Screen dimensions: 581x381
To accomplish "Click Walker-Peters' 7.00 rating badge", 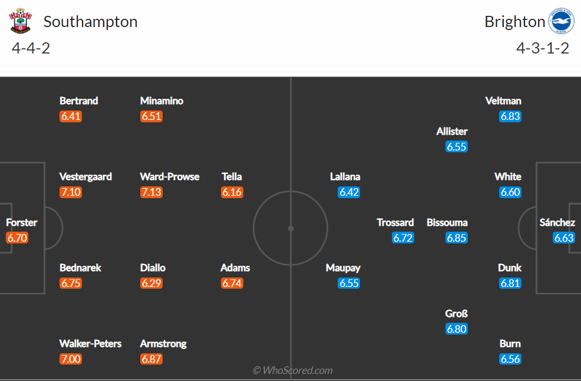I will point(71,359).
